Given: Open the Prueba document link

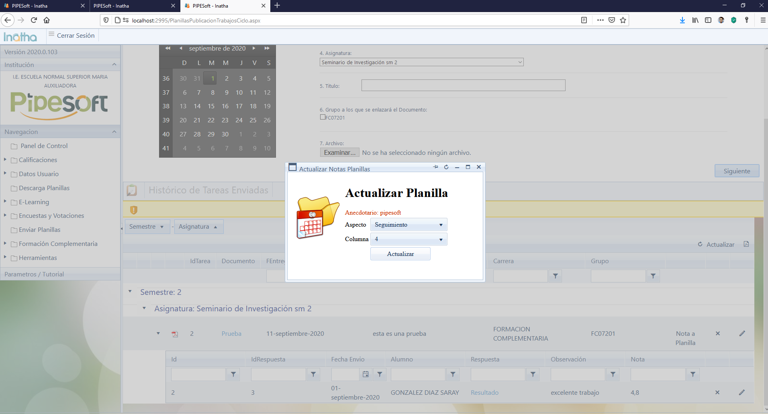Looking at the screenshot, I should click(231, 333).
